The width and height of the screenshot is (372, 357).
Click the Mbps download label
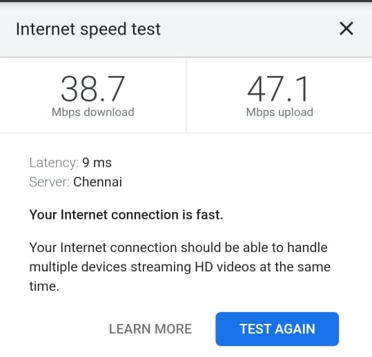tap(93, 112)
